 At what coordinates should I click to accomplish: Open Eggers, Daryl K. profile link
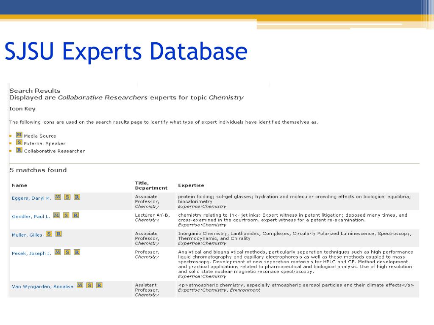pos(31,198)
